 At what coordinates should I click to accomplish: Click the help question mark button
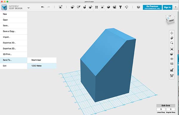tap(175, 7)
